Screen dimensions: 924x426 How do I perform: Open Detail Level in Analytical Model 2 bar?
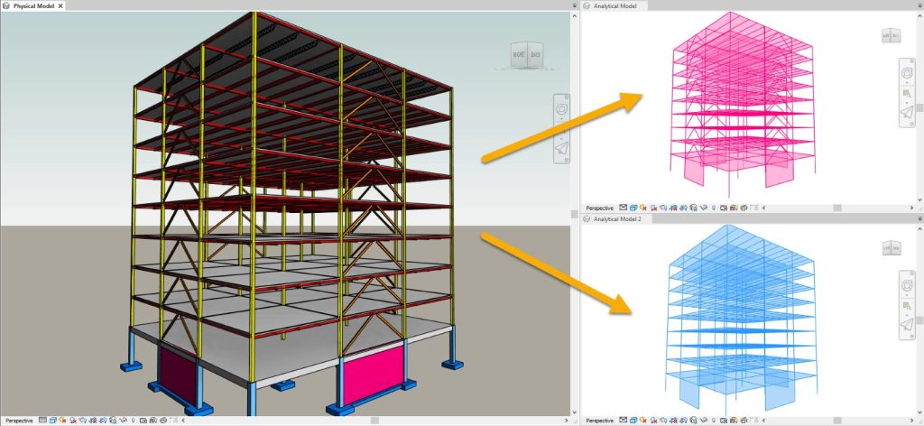tap(624, 420)
